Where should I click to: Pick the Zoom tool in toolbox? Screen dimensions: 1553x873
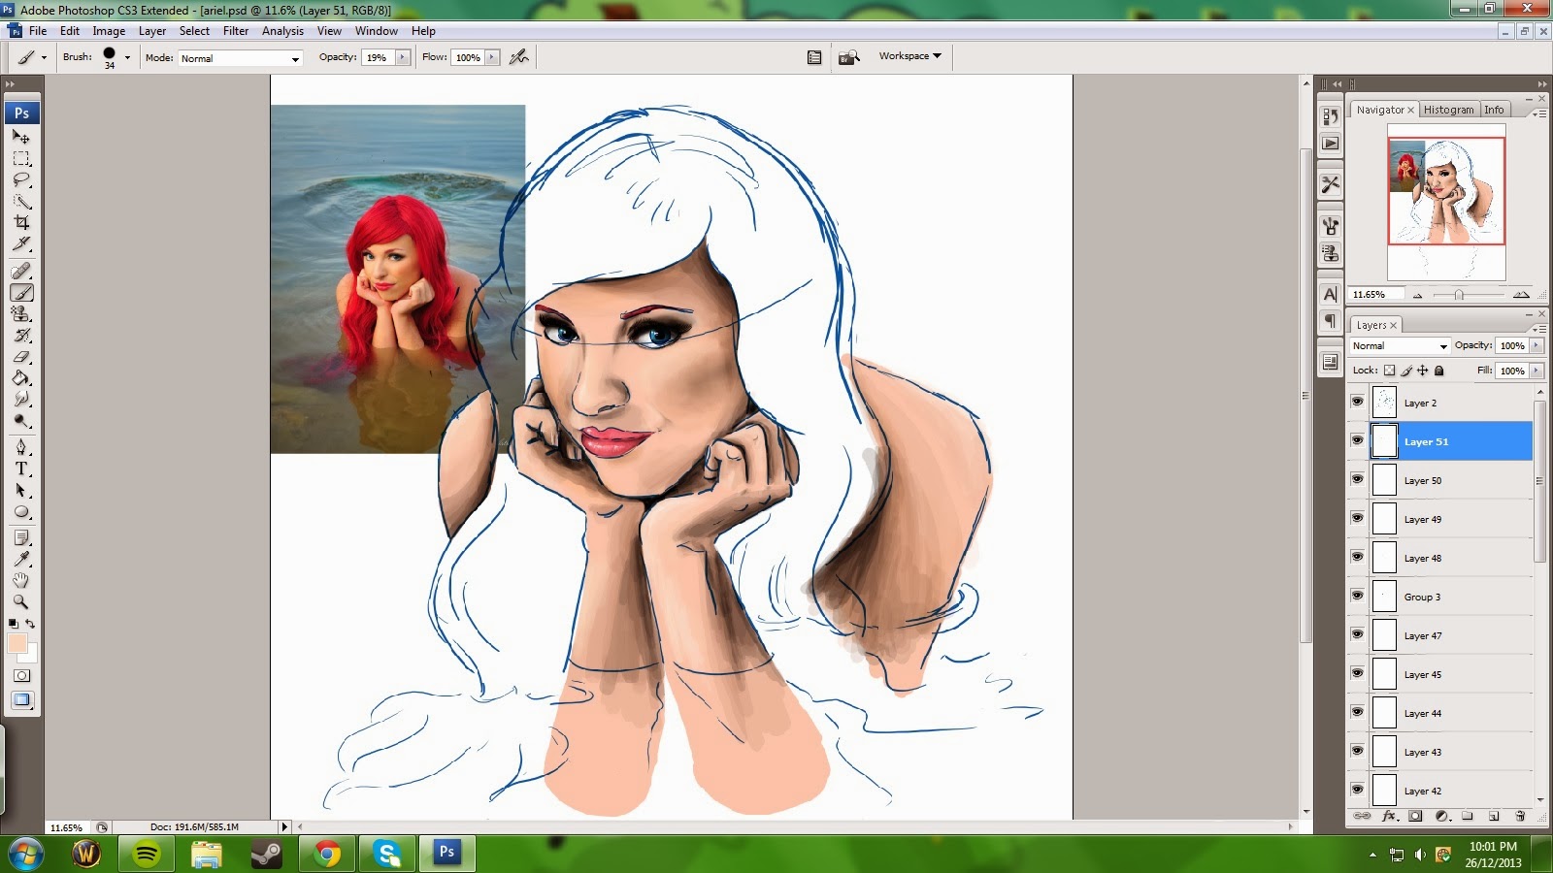[x=21, y=601]
